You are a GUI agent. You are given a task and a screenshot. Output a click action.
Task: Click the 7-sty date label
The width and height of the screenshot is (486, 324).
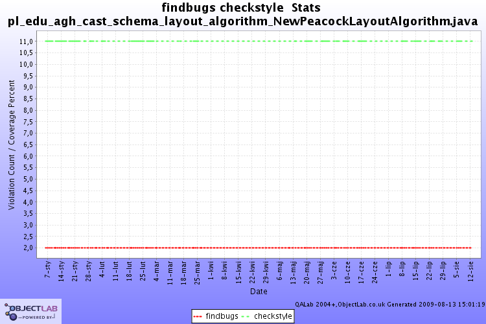click(x=48, y=270)
